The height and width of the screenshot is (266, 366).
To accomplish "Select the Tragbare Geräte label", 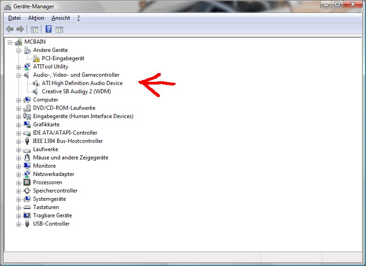I will click(x=52, y=215).
